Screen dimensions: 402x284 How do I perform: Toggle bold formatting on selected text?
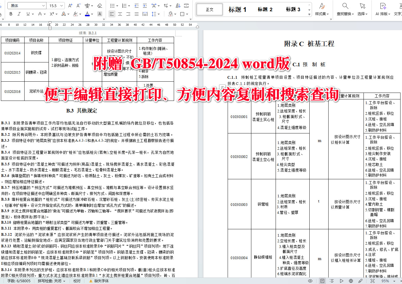point(11,14)
